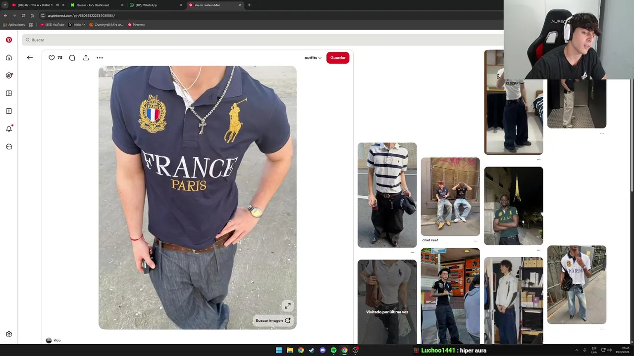The width and height of the screenshot is (634, 356).
Task: Open notifications bell icon
Action: 9,129
